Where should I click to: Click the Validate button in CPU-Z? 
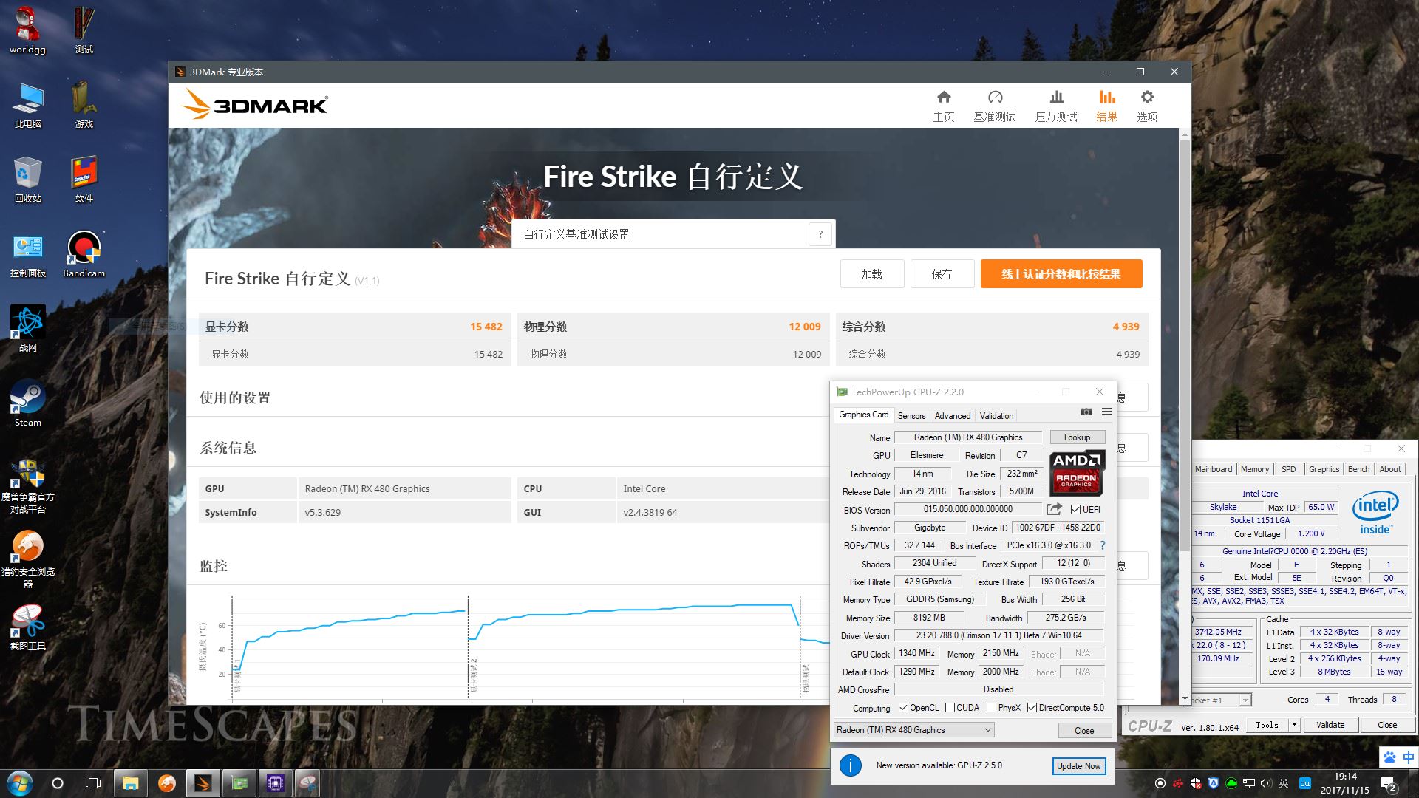1330,725
